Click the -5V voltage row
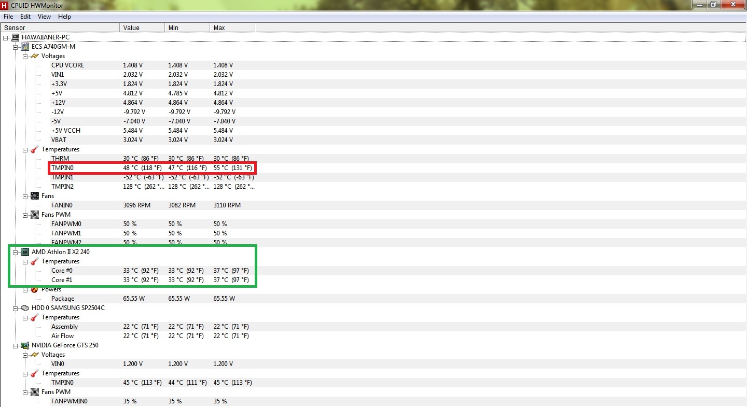The image size is (747, 407). [x=397, y=121]
